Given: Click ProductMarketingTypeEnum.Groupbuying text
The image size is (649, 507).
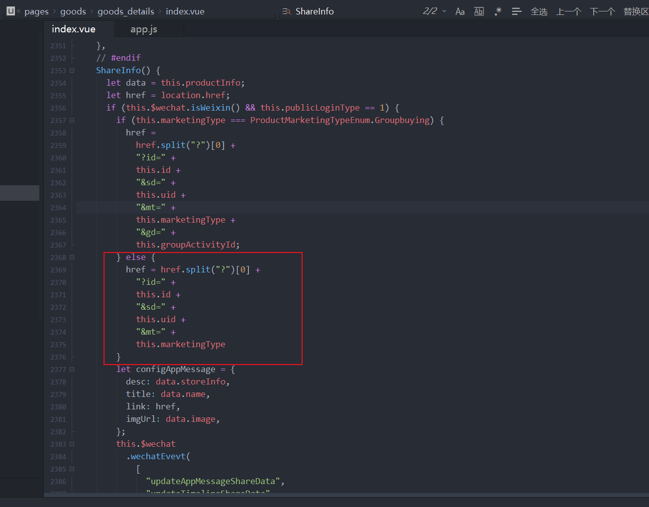Looking at the screenshot, I should click(340, 120).
